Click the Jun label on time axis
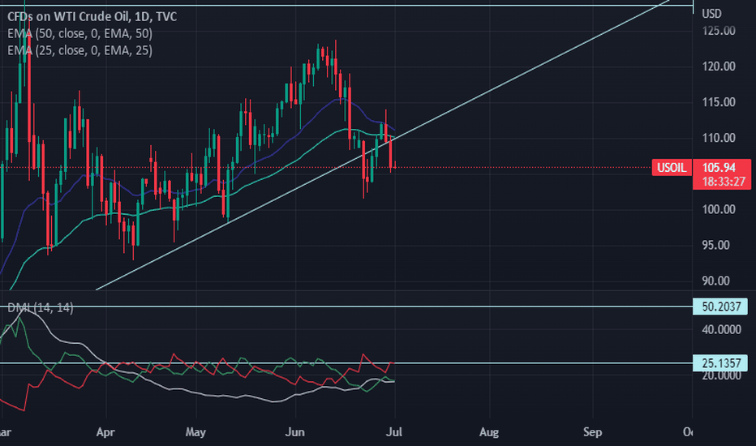The height and width of the screenshot is (446, 756). tap(295, 432)
